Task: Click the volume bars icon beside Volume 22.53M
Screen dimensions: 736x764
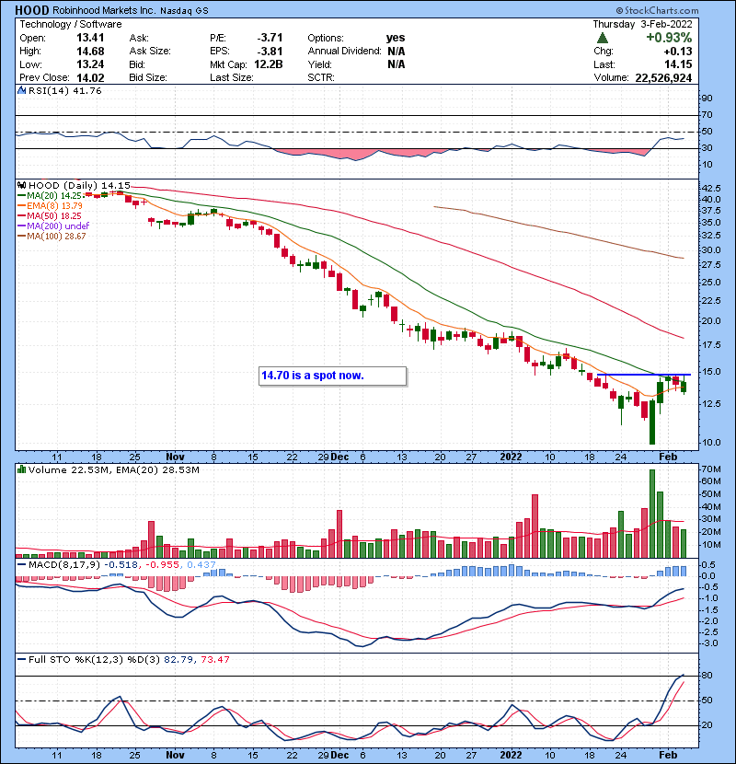Action: pos(21,469)
